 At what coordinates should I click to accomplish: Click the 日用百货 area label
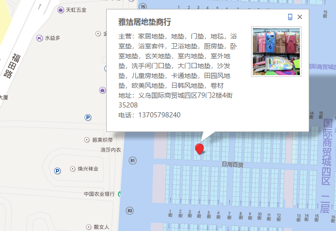coord(233,164)
